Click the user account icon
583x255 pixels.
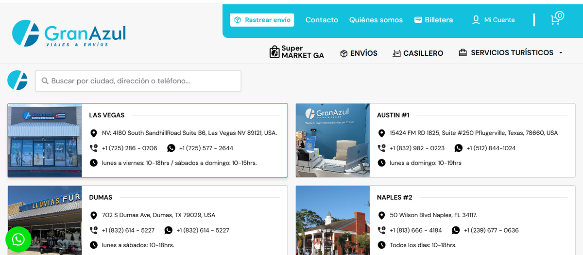tap(476, 20)
